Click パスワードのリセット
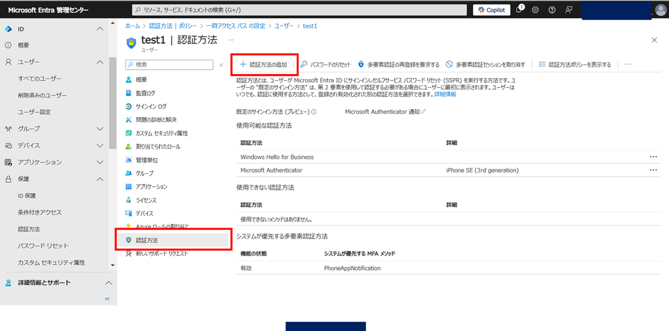 (326, 65)
